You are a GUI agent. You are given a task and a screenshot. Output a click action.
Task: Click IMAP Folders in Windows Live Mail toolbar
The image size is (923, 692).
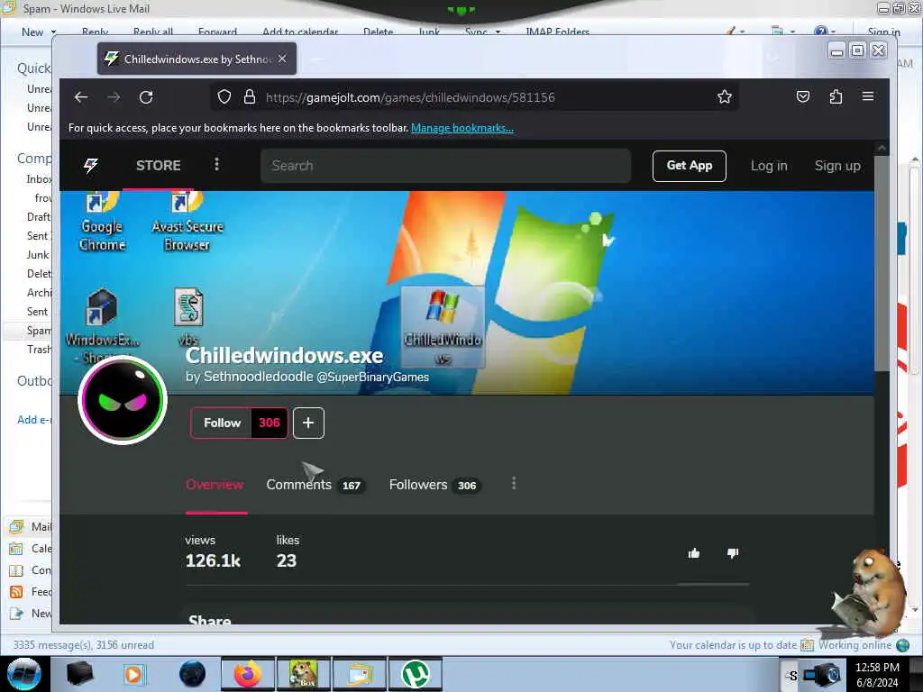click(557, 32)
